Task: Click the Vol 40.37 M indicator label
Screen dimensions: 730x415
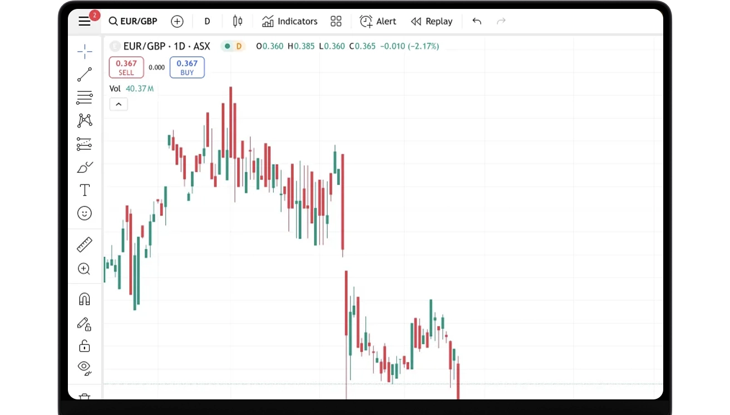Action: tap(131, 89)
